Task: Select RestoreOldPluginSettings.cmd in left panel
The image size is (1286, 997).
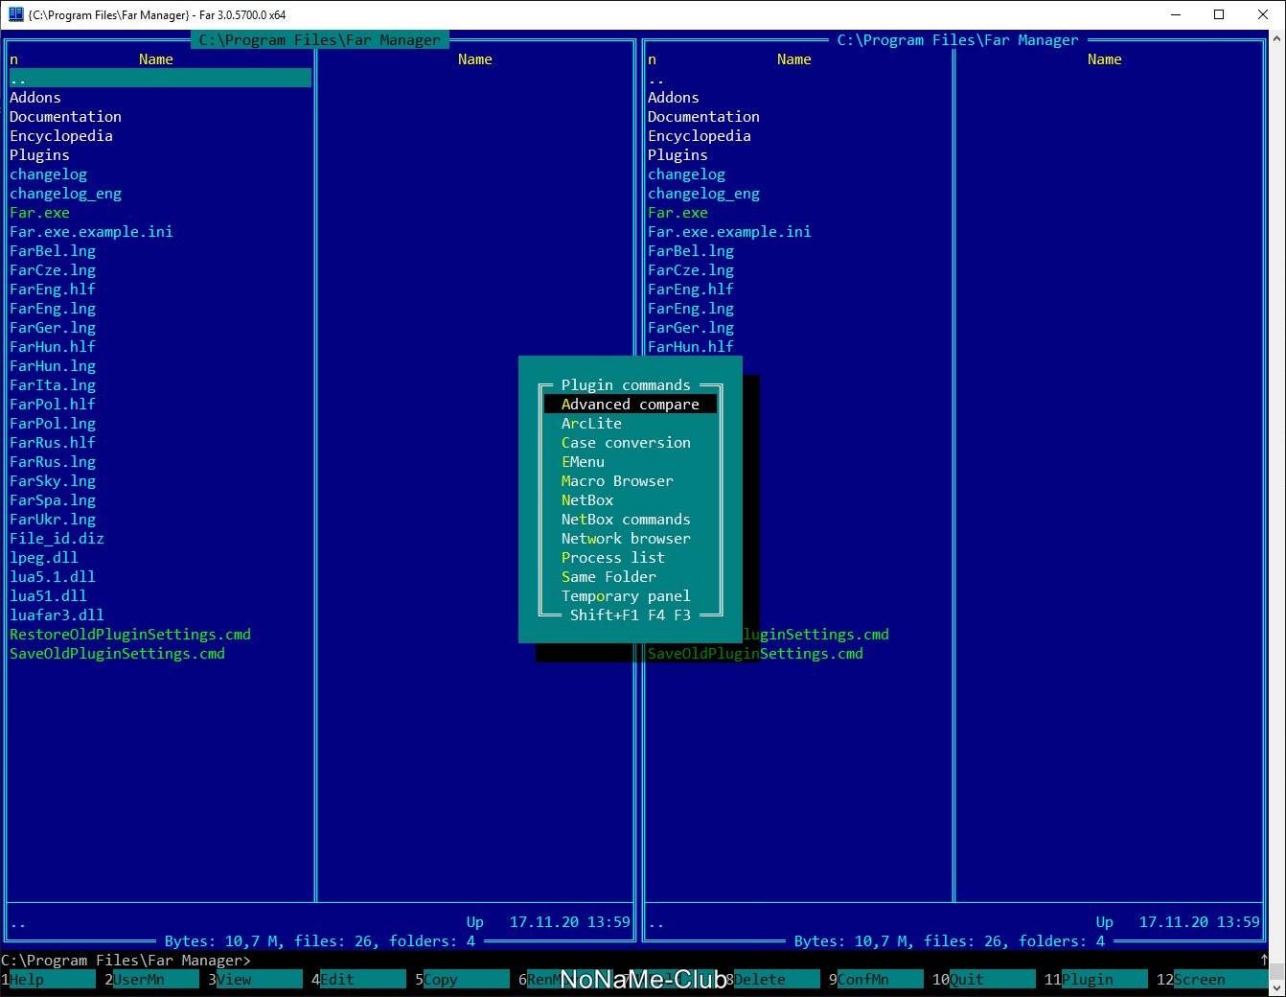Action: coord(130,635)
